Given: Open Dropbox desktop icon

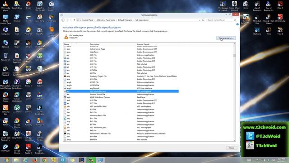Looking at the screenshot, I should pos(17,18).
